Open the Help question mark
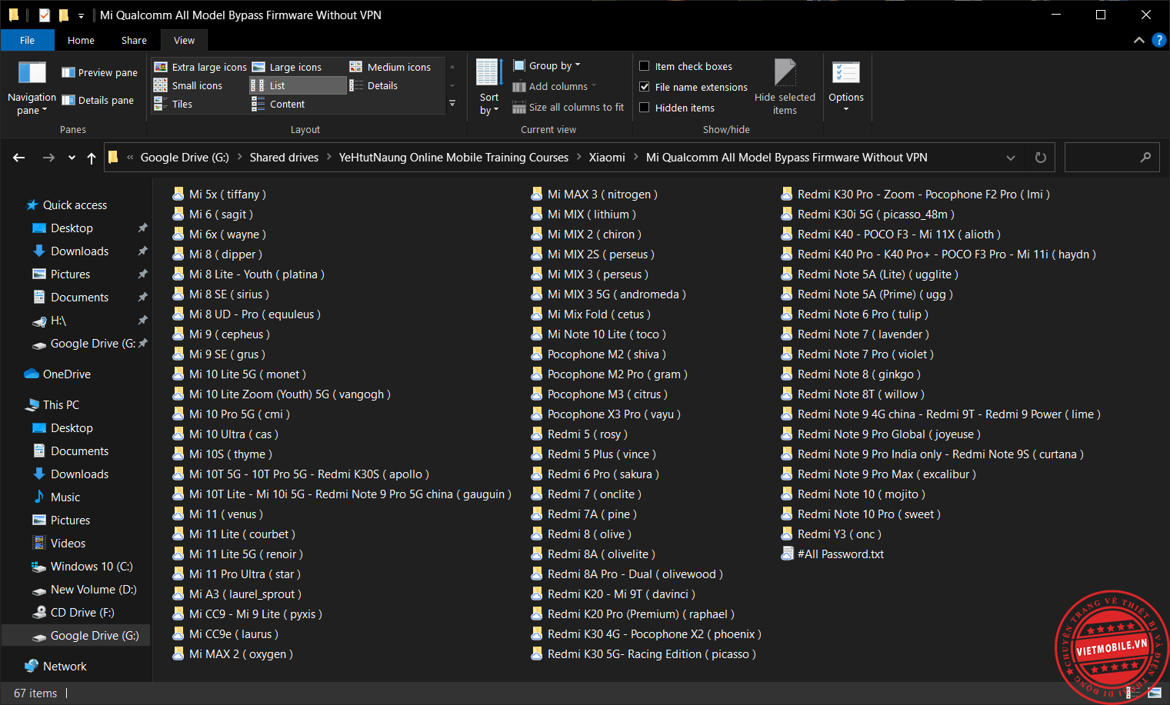Viewport: 1170px width, 705px height. click(1159, 40)
